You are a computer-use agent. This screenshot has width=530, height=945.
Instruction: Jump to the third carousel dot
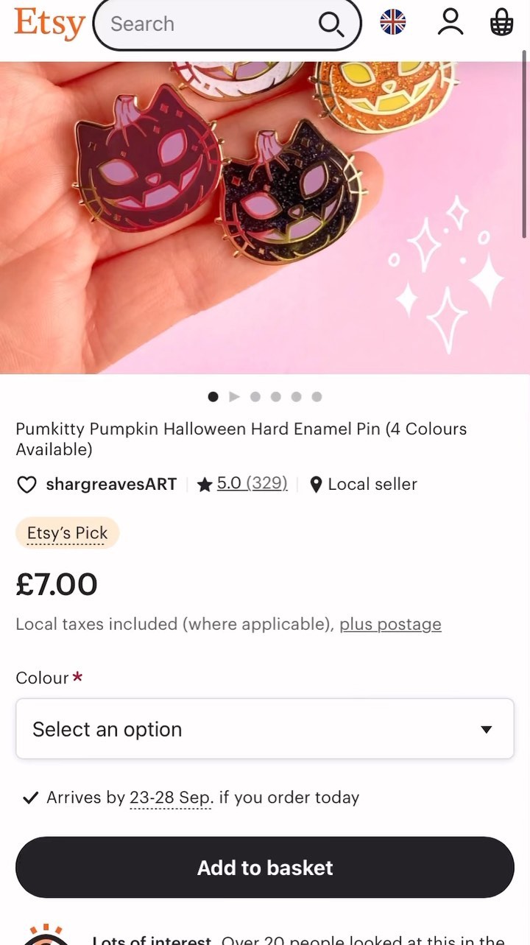click(275, 396)
